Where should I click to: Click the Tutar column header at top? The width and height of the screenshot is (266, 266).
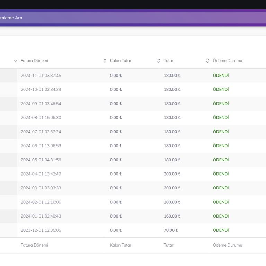169,61
